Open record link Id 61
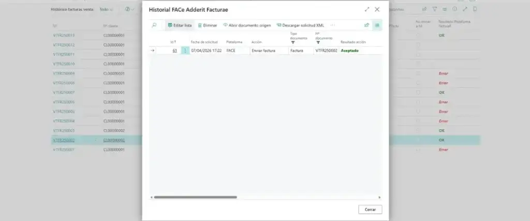 click(x=174, y=51)
